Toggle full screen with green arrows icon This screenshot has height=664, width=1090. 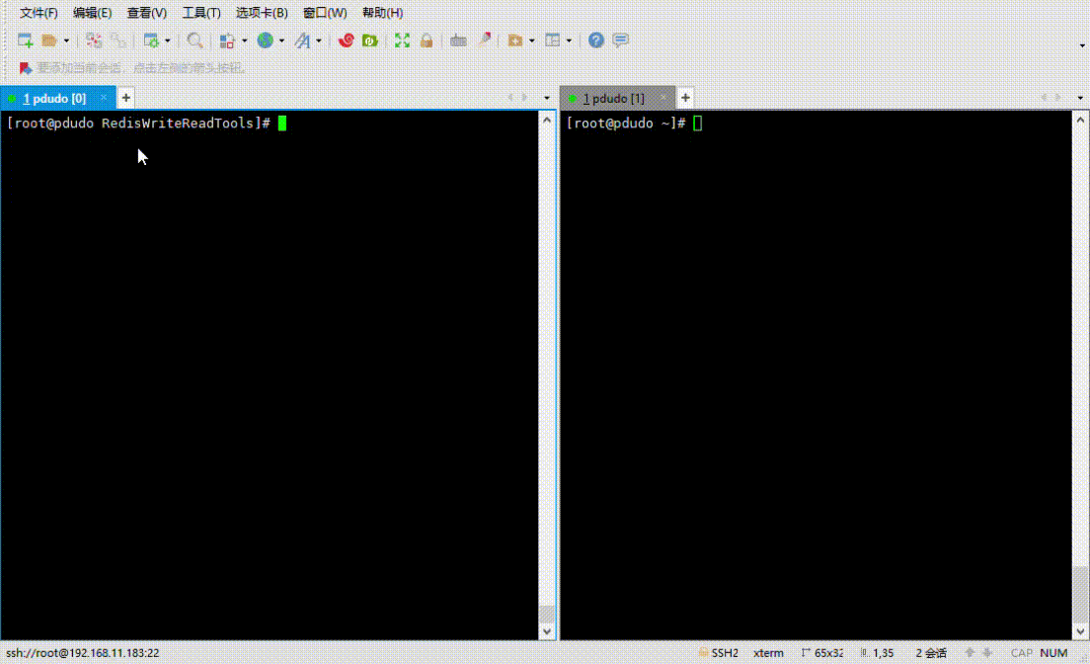point(402,41)
